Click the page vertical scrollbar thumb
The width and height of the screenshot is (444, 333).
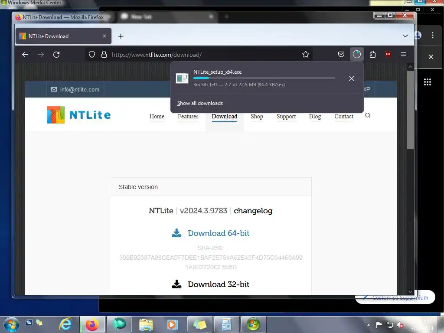(410, 110)
